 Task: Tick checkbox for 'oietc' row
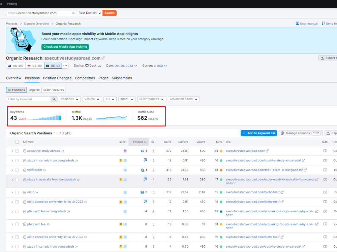click(x=17, y=192)
